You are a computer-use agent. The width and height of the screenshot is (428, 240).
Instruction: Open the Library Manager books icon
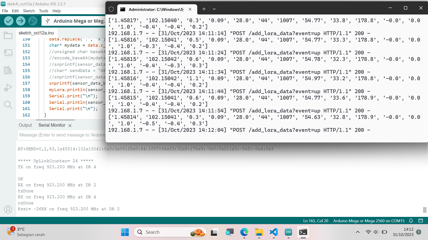coord(8,70)
